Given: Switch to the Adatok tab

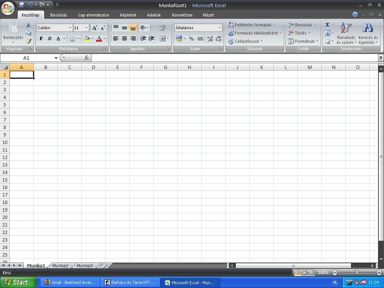Looking at the screenshot, I should tap(154, 15).
